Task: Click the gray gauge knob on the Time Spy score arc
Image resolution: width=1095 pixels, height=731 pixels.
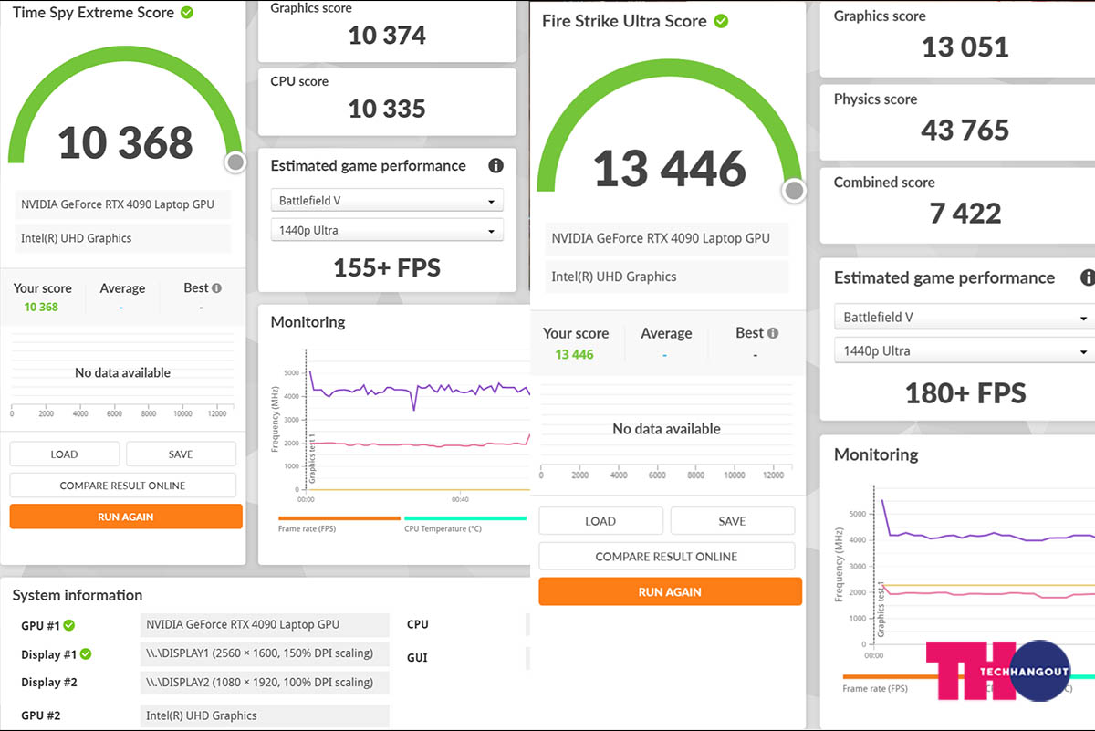Action: [235, 162]
